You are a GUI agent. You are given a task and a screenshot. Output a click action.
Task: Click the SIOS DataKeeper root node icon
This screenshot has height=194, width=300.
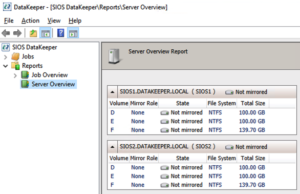(6, 47)
